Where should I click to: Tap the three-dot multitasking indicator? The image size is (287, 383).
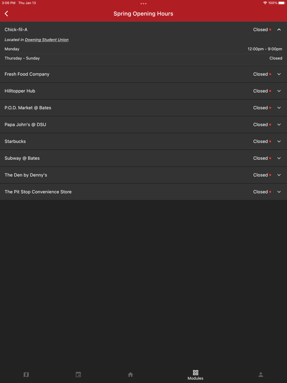click(x=143, y=3)
